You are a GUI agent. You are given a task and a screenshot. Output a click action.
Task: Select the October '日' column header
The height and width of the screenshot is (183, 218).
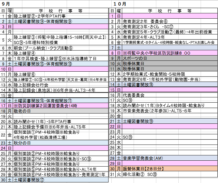coord(112,11)
